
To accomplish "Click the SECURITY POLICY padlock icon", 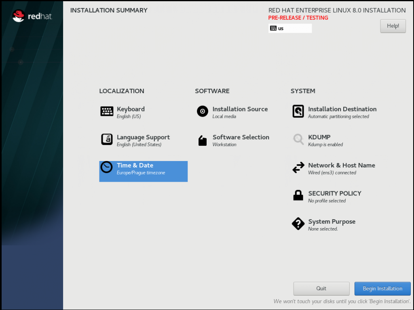I will (298, 195).
